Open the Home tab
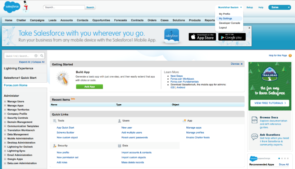This screenshot has height=169, width=295. coord(9,20)
